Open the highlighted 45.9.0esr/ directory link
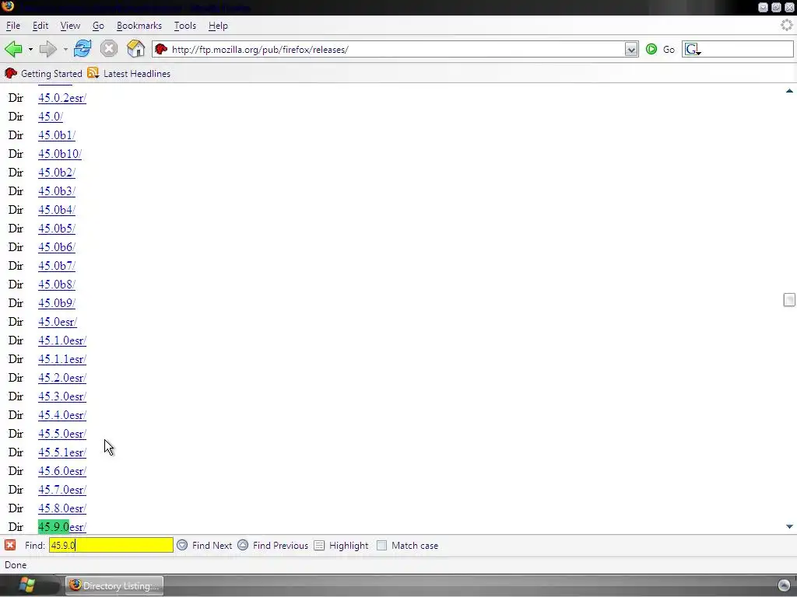 (x=62, y=528)
